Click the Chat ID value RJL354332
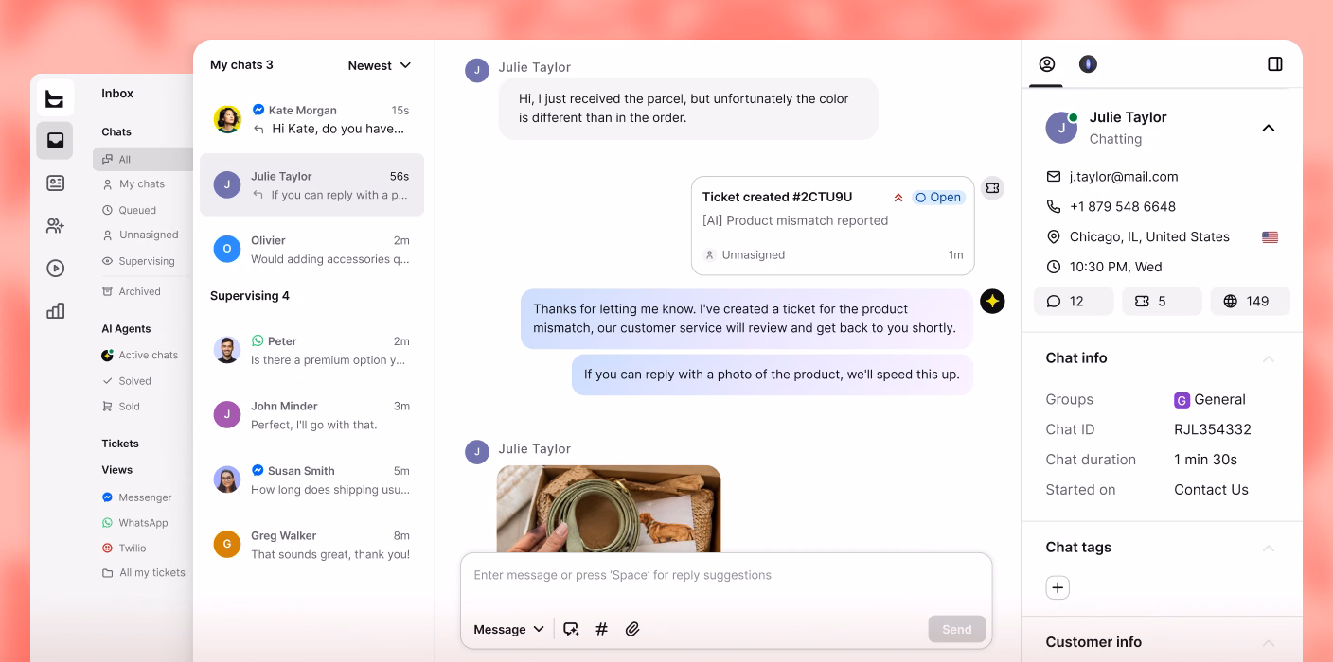Screen dimensions: 1333x662 (x=1213, y=429)
